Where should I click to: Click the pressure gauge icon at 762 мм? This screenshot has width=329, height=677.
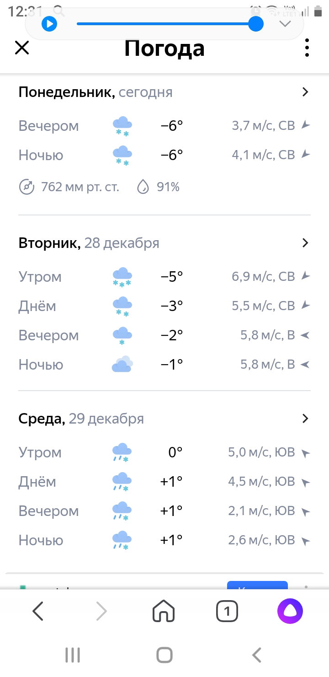point(27,187)
